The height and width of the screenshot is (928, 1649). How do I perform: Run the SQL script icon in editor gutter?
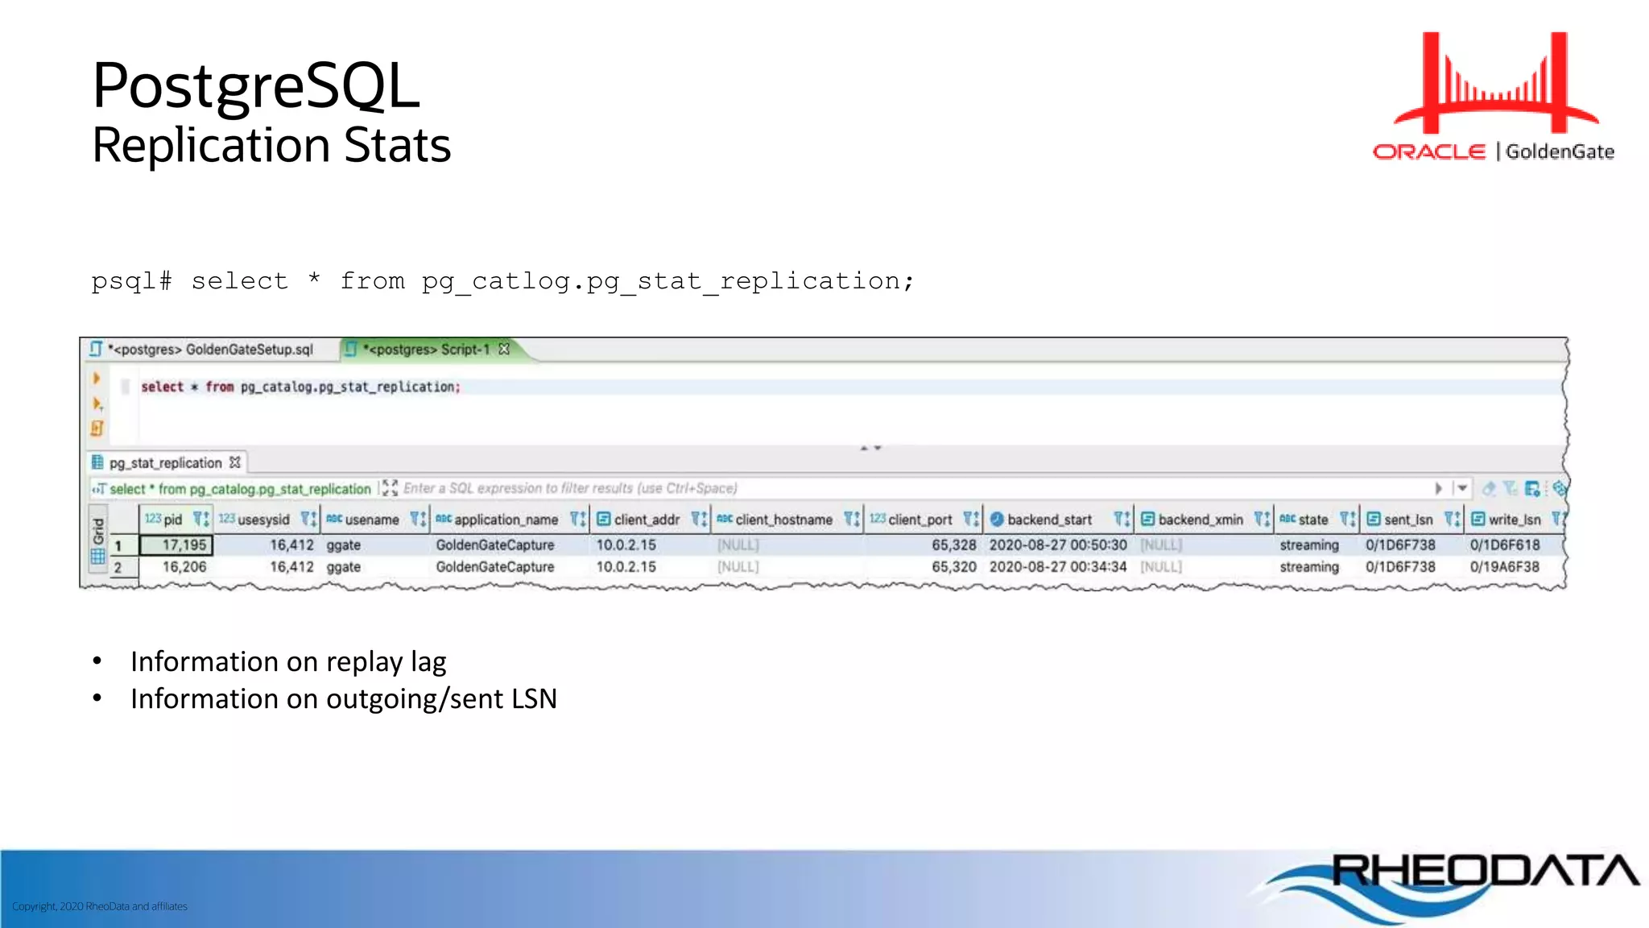point(97,429)
